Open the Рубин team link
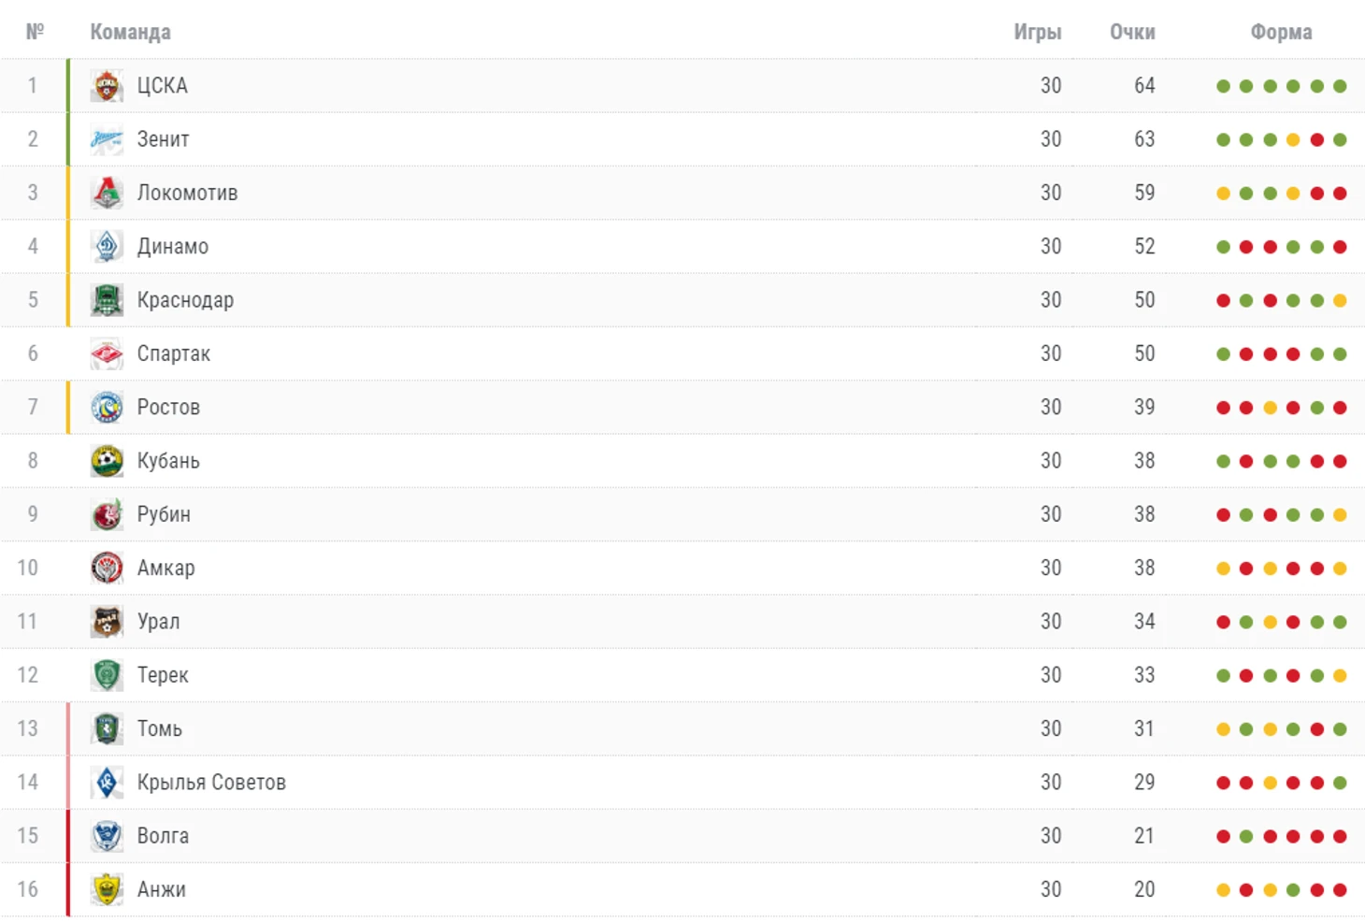The image size is (1365, 922). coord(164,514)
